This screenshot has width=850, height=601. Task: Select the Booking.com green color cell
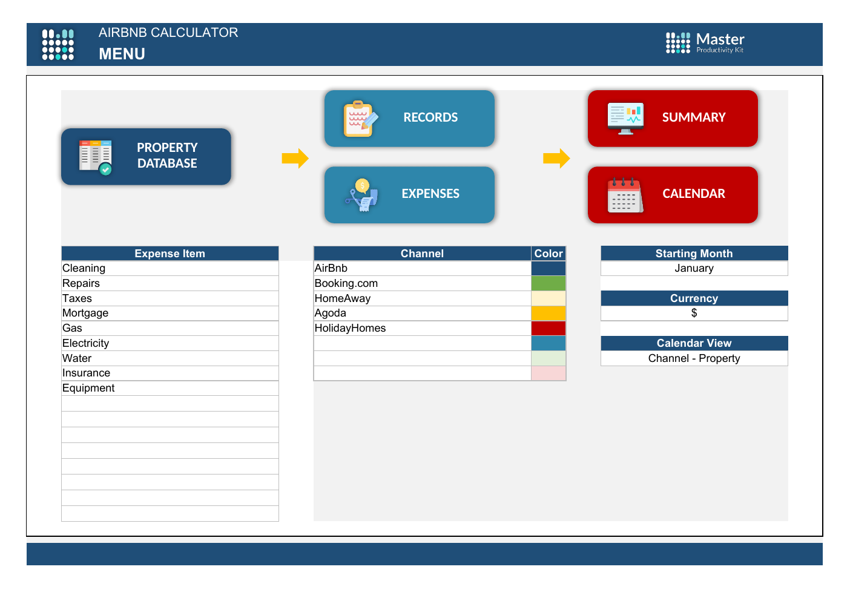coord(549,283)
